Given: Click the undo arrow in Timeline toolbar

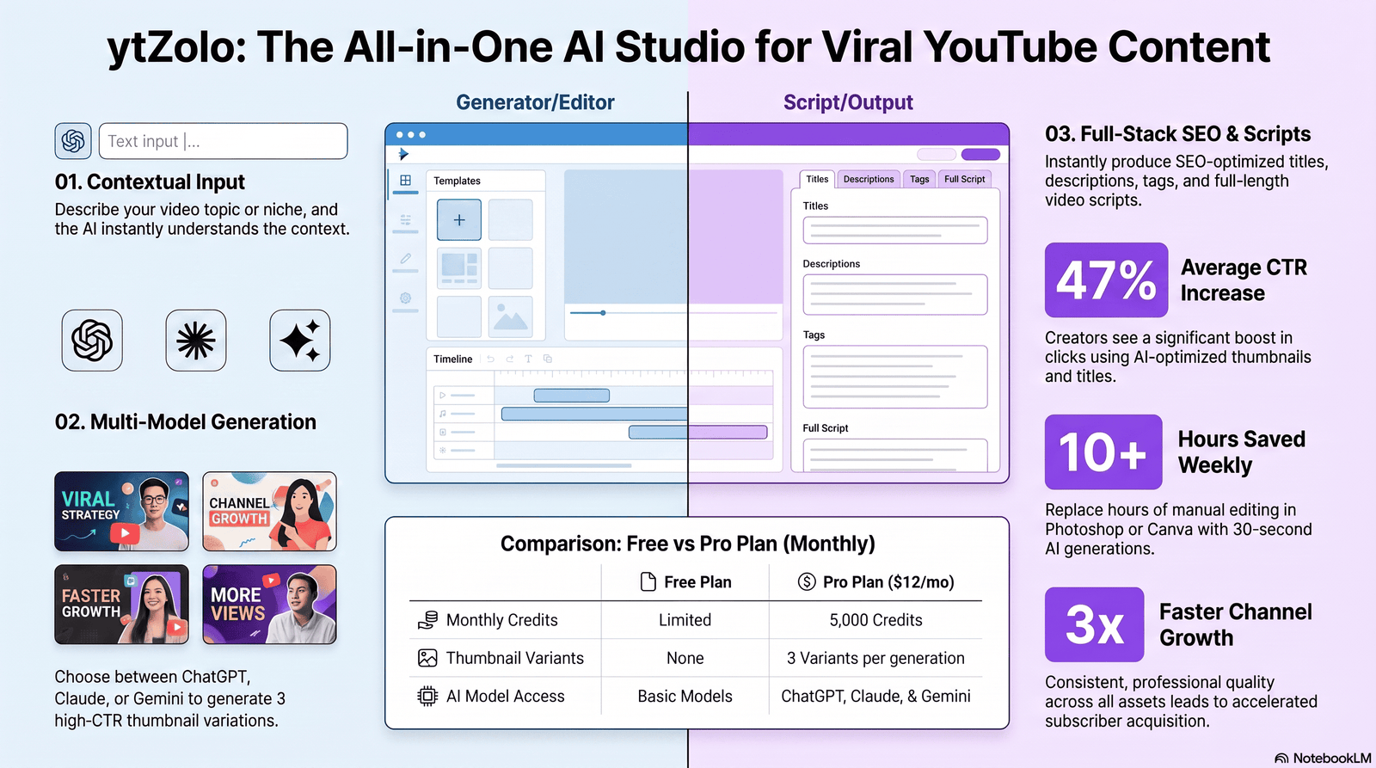Looking at the screenshot, I should pos(491,359).
